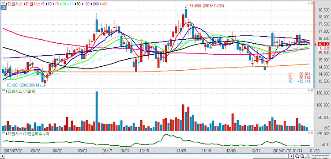Collapse the 거래량 volume pane
Screen dimensions: 331x159
pyautogui.click(x=308, y=91)
